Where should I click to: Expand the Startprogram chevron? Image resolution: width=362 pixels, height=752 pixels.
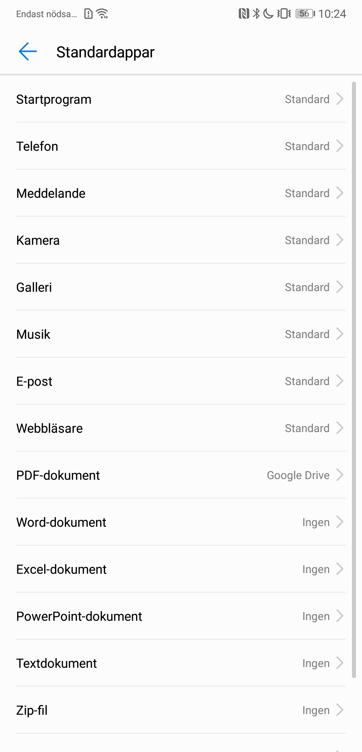tap(340, 99)
